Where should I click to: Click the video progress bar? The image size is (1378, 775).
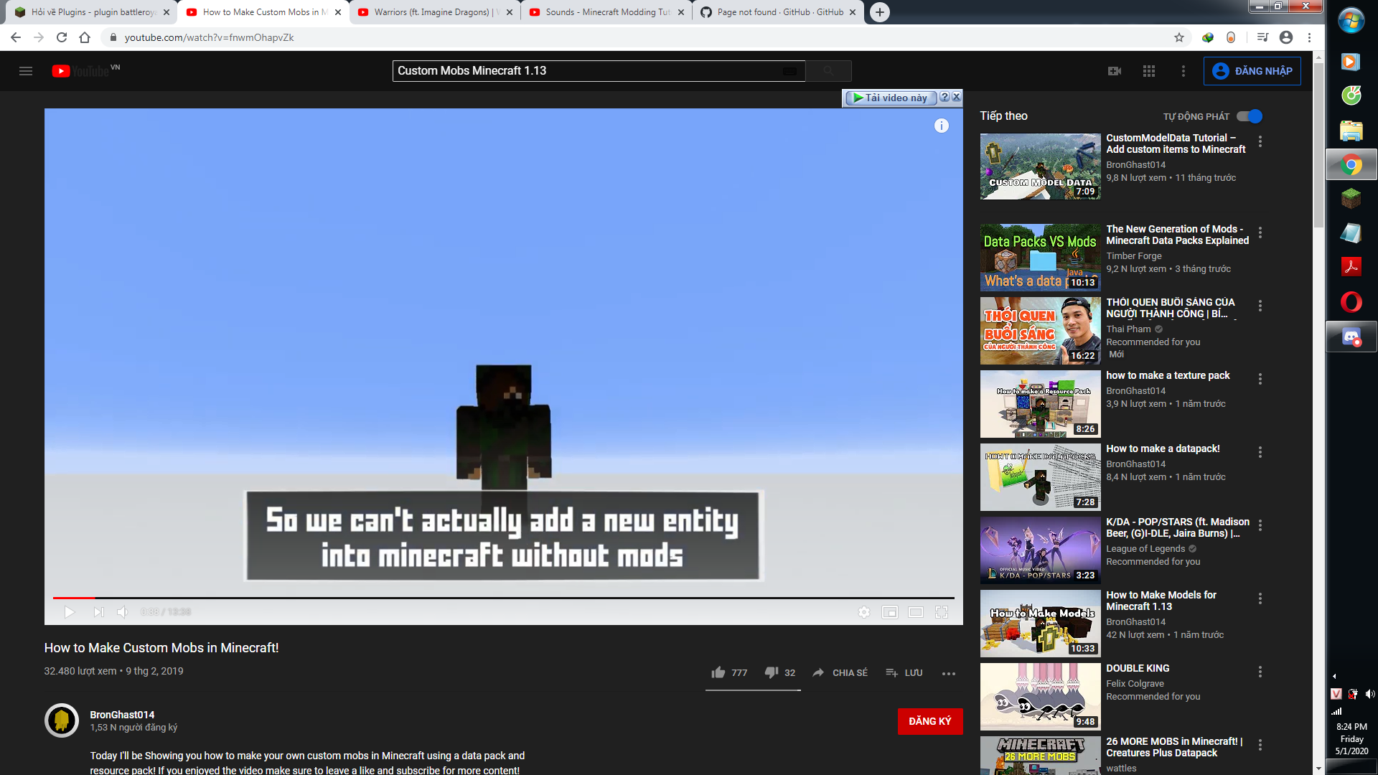pyautogui.click(x=502, y=597)
